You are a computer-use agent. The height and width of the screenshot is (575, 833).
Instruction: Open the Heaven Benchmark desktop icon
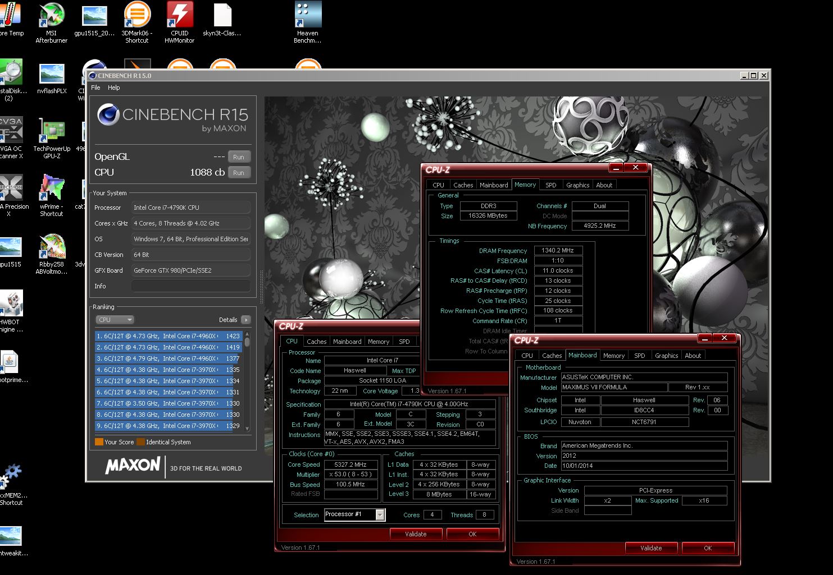pos(308,22)
